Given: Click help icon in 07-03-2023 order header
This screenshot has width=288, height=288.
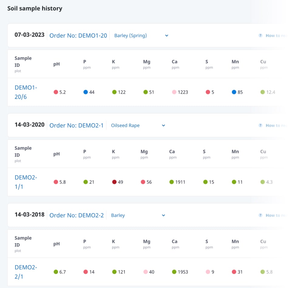Looking at the screenshot, I should pyautogui.click(x=260, y=36).
